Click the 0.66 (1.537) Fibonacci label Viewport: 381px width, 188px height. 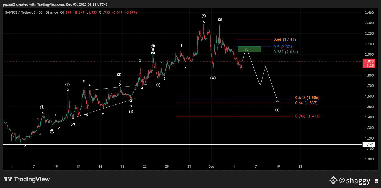pos(306,103)
